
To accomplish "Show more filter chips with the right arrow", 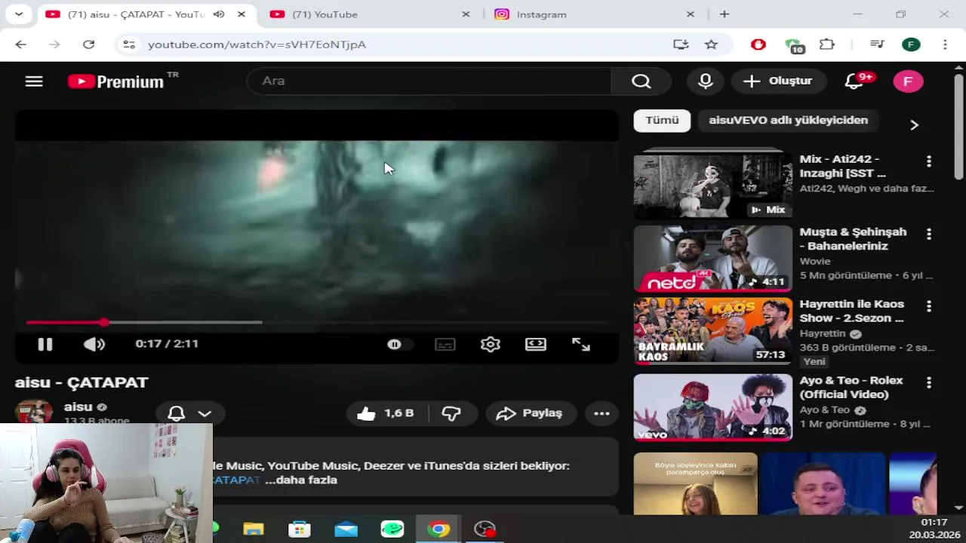I will pyautogui.click(x=914, y=124).
